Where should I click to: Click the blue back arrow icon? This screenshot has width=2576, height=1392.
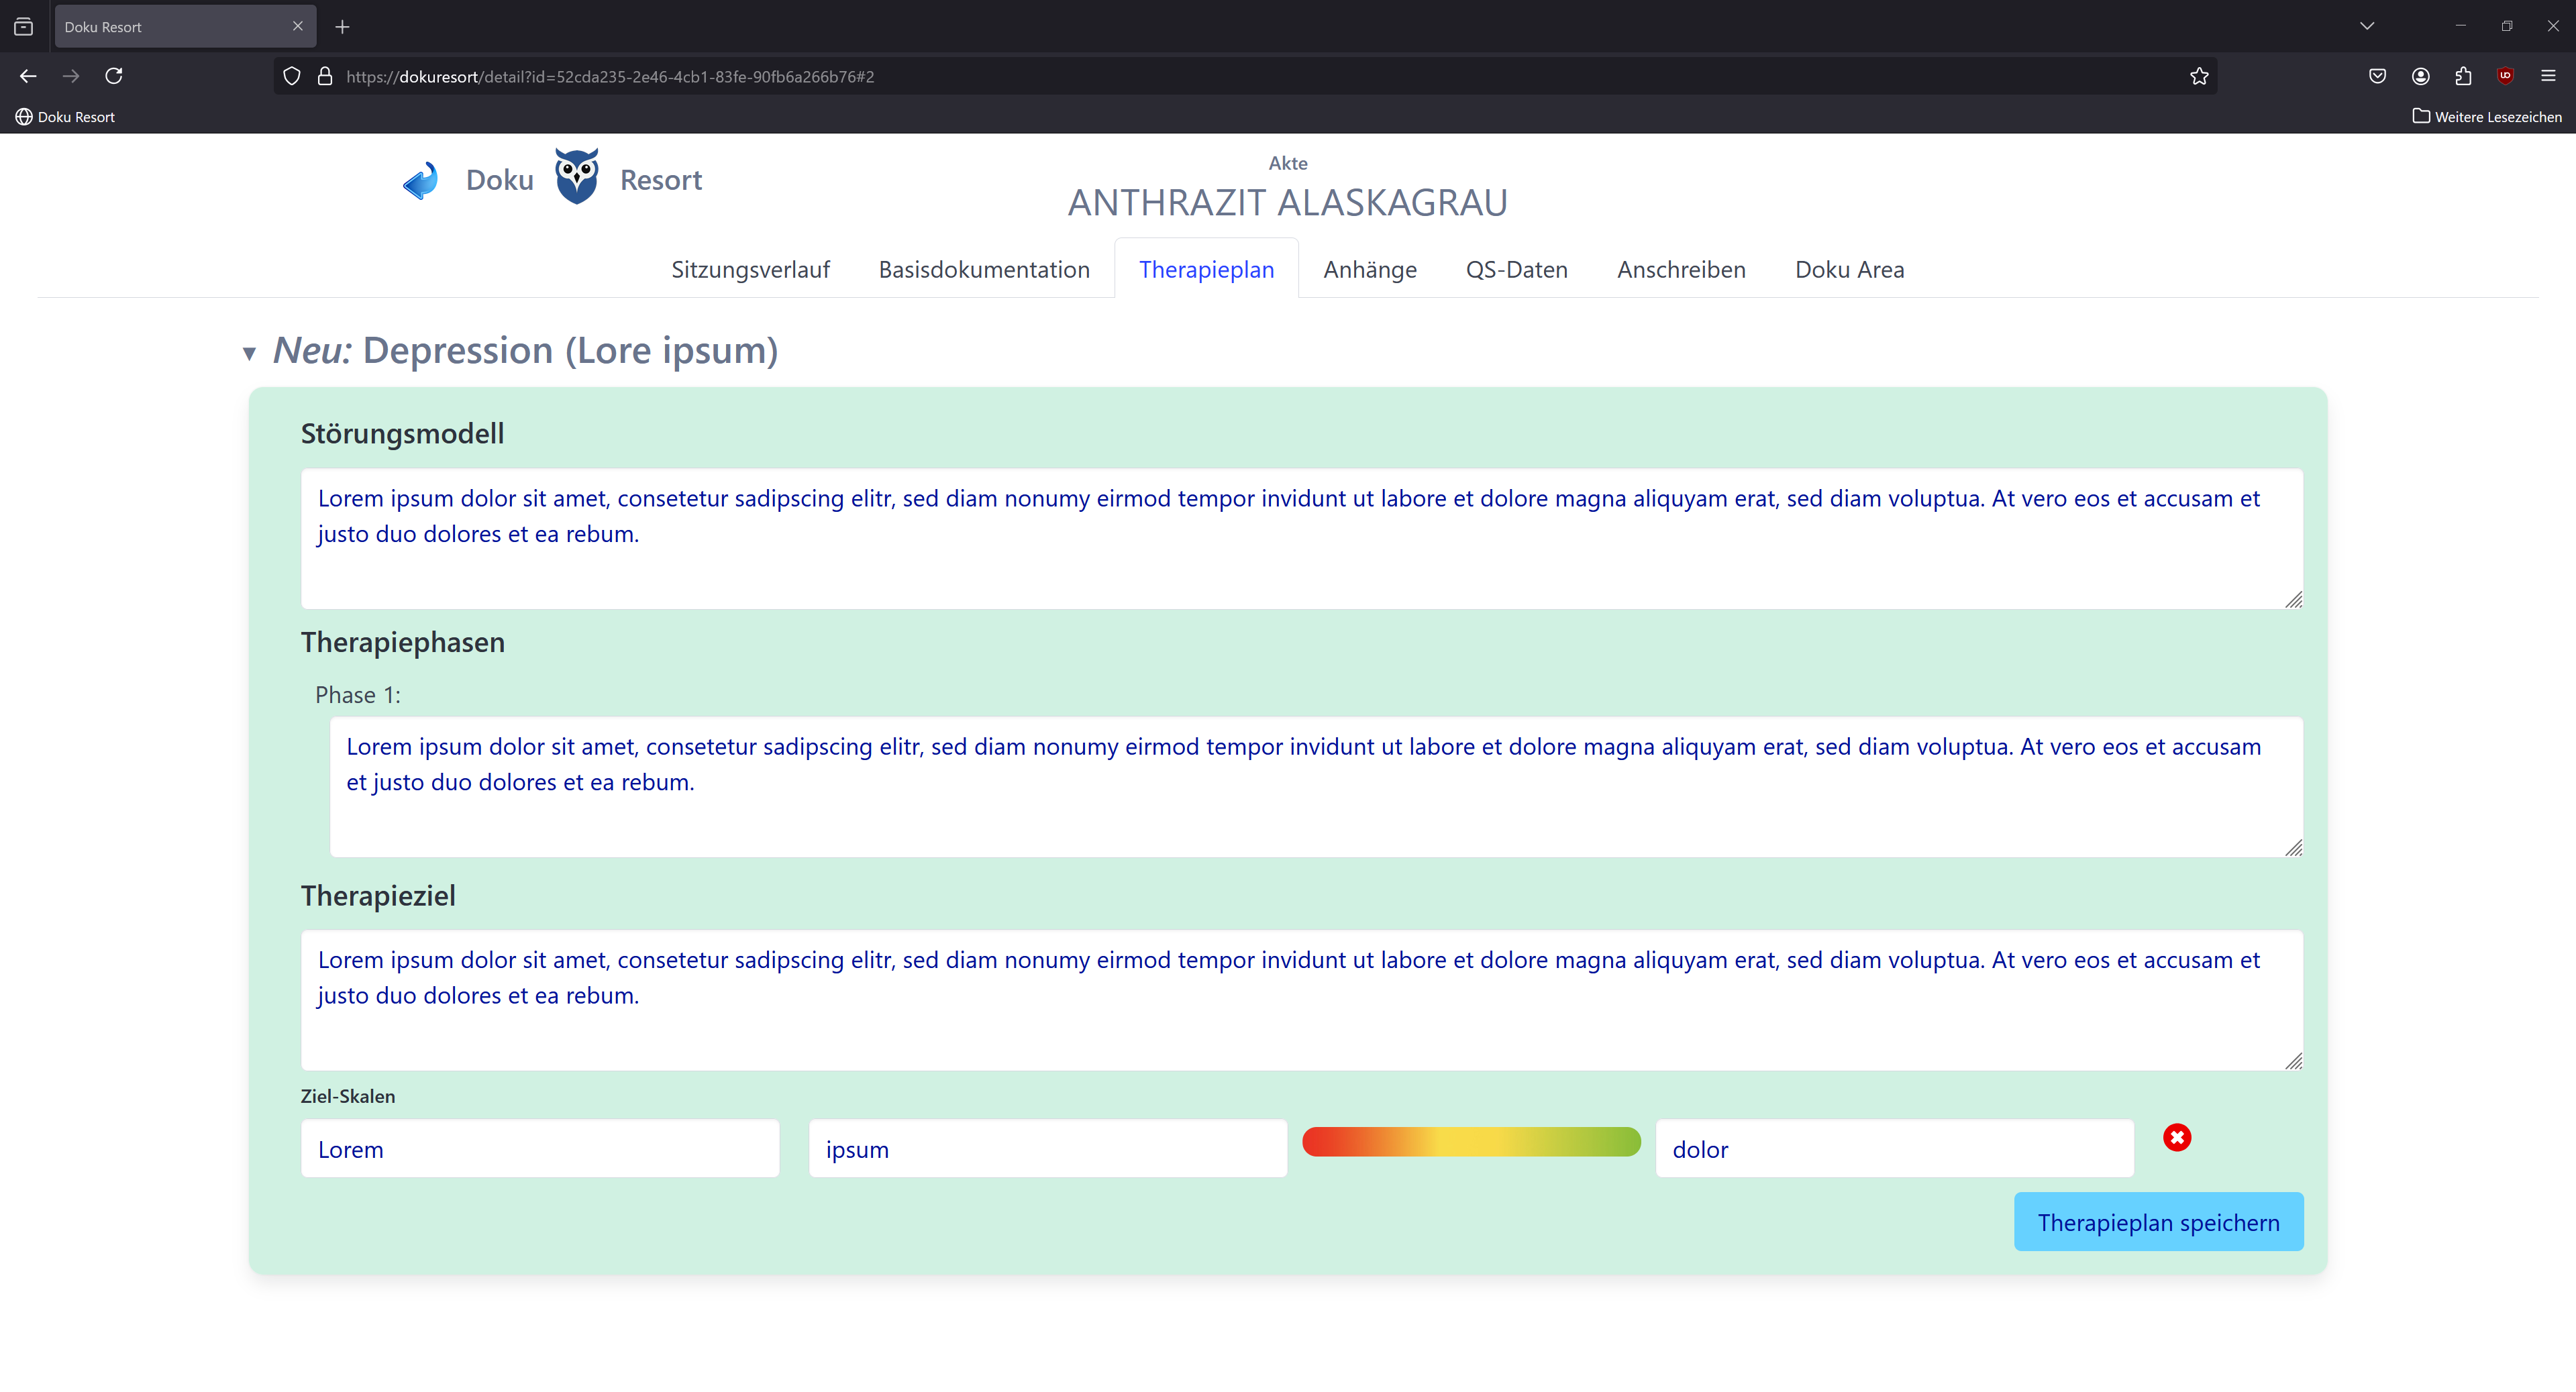[x=421, y=180]
